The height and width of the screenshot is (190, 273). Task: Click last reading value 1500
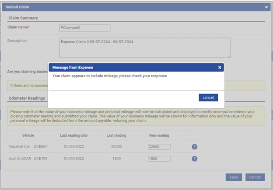point(116,159)
